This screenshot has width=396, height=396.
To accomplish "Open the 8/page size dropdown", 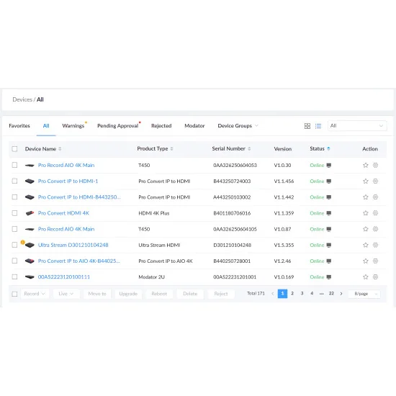I will pos(364,294).
